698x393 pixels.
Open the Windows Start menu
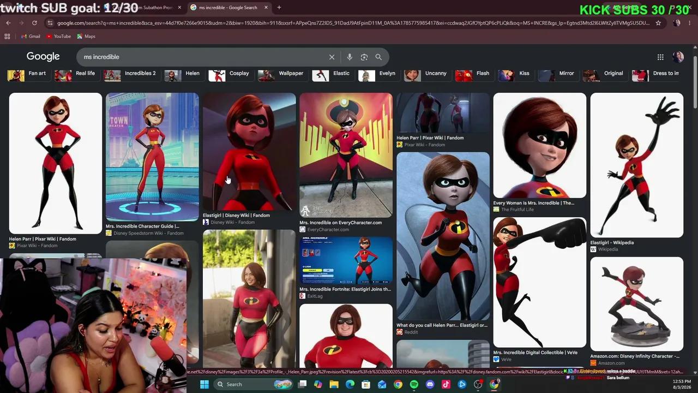pyautogui.click(x=204, y=384)
